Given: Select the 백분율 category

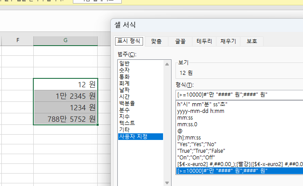Looking at the screenshot, I should click(127, 103).
